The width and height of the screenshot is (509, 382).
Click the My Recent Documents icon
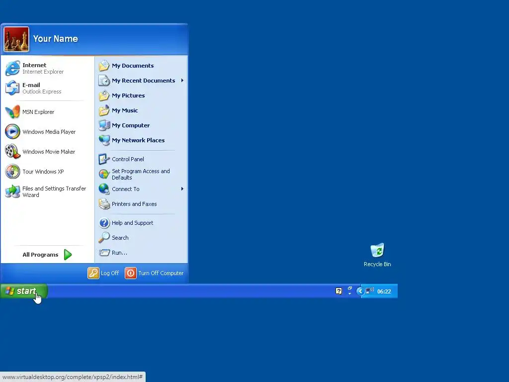click(104, 81)
